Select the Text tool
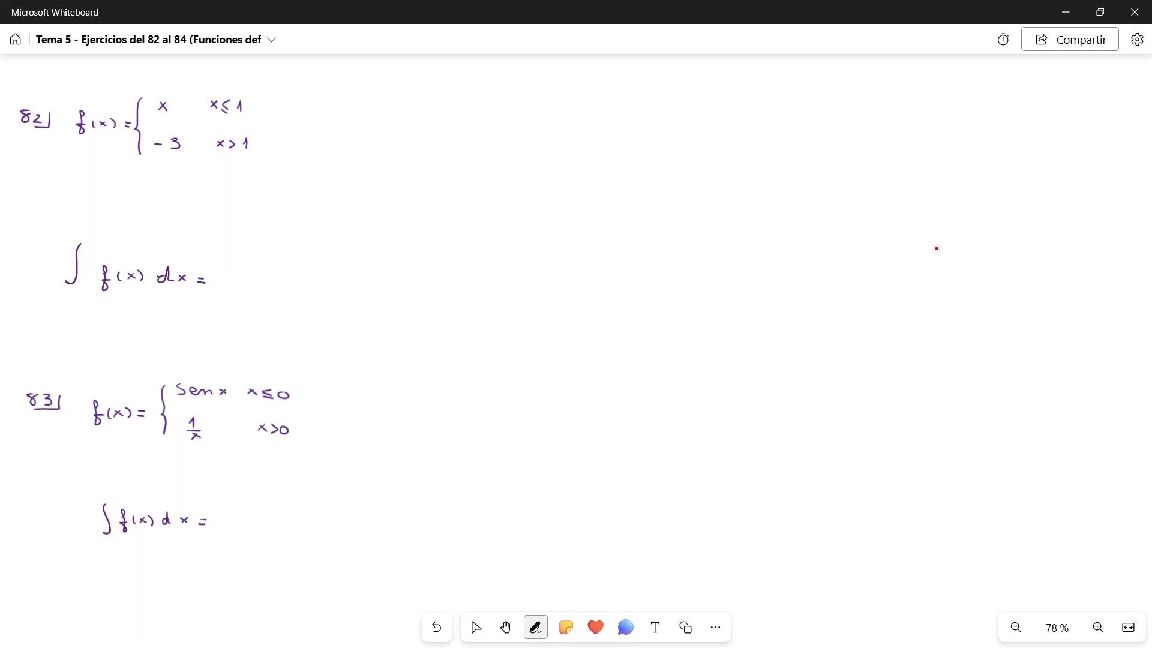 point(655,628)
